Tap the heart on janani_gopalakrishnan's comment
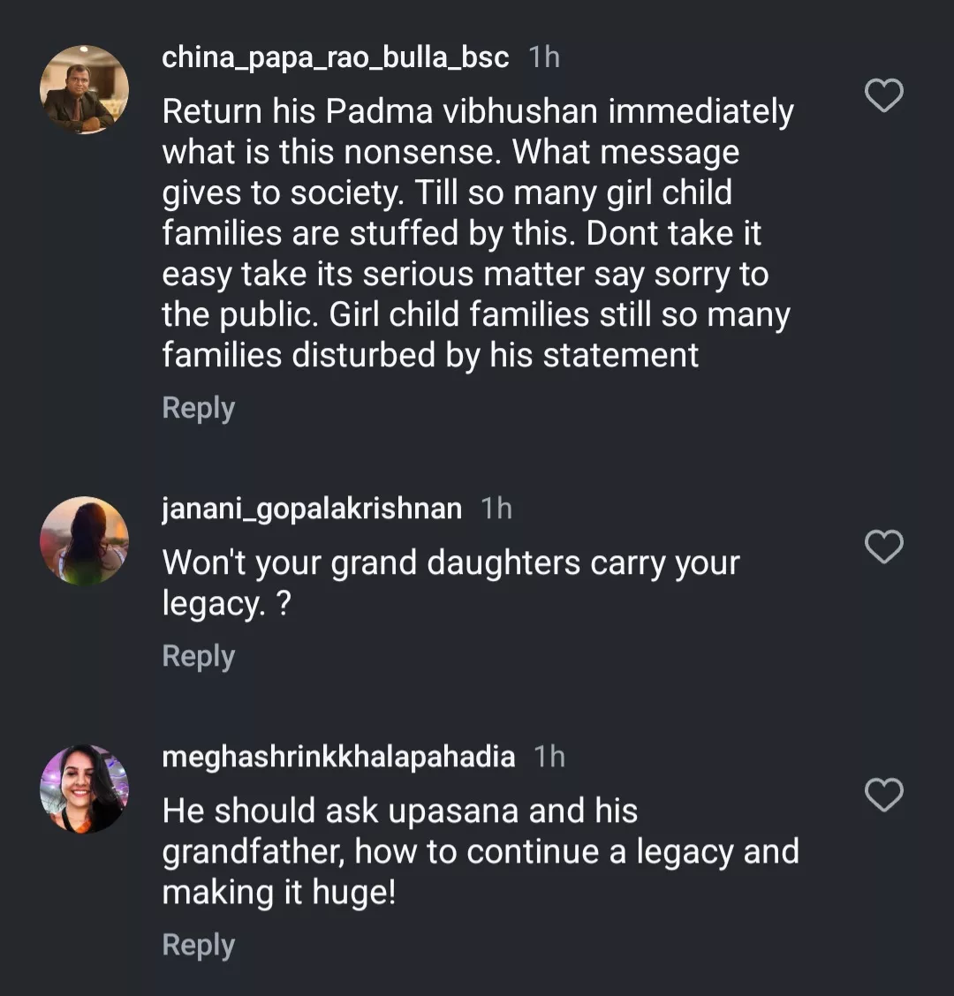 tap(883, 547)
